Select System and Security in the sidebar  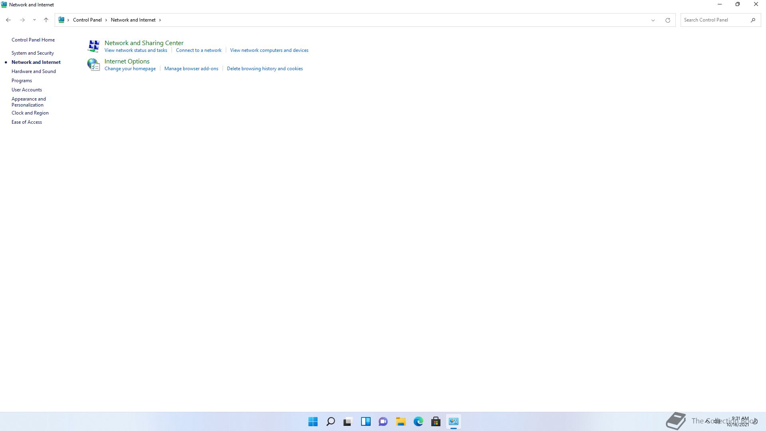pos(32,53)
